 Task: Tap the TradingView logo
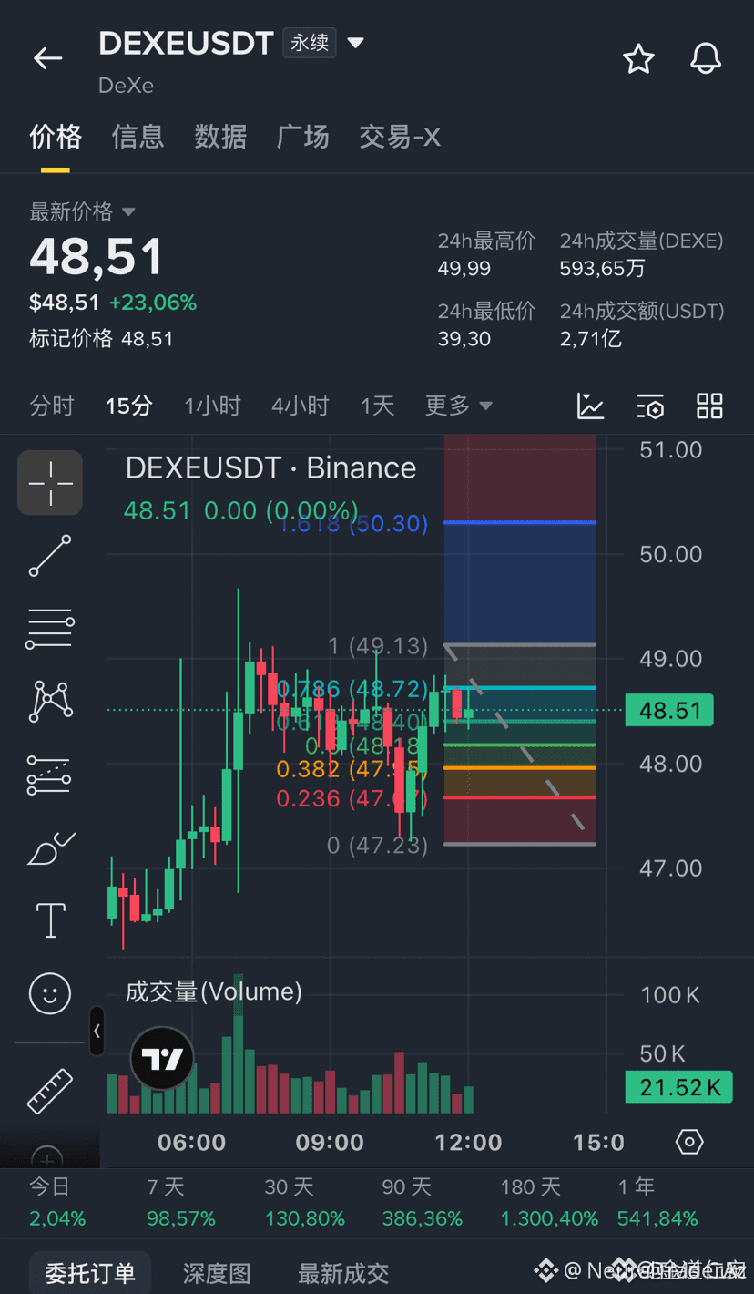pyautogui.click(x=162, y=1059)
